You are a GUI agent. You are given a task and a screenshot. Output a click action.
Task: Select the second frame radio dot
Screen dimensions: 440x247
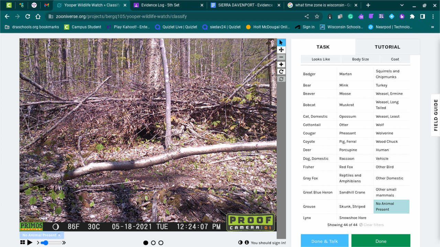pyautogui.click(x=153, y=243)
